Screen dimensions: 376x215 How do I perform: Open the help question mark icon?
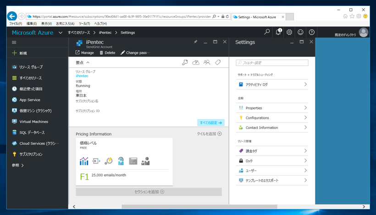311,32
